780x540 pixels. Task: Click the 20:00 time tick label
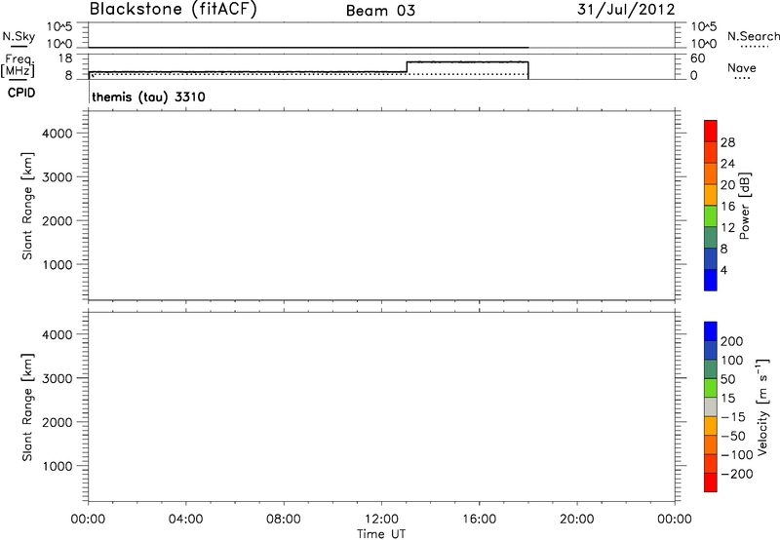577,520
